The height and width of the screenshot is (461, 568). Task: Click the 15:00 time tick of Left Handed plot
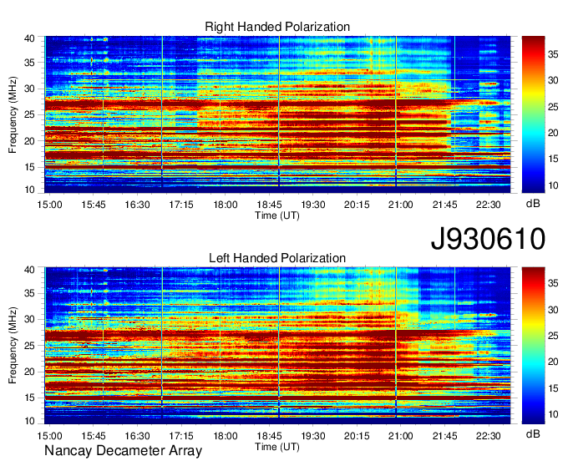[49, 436]
